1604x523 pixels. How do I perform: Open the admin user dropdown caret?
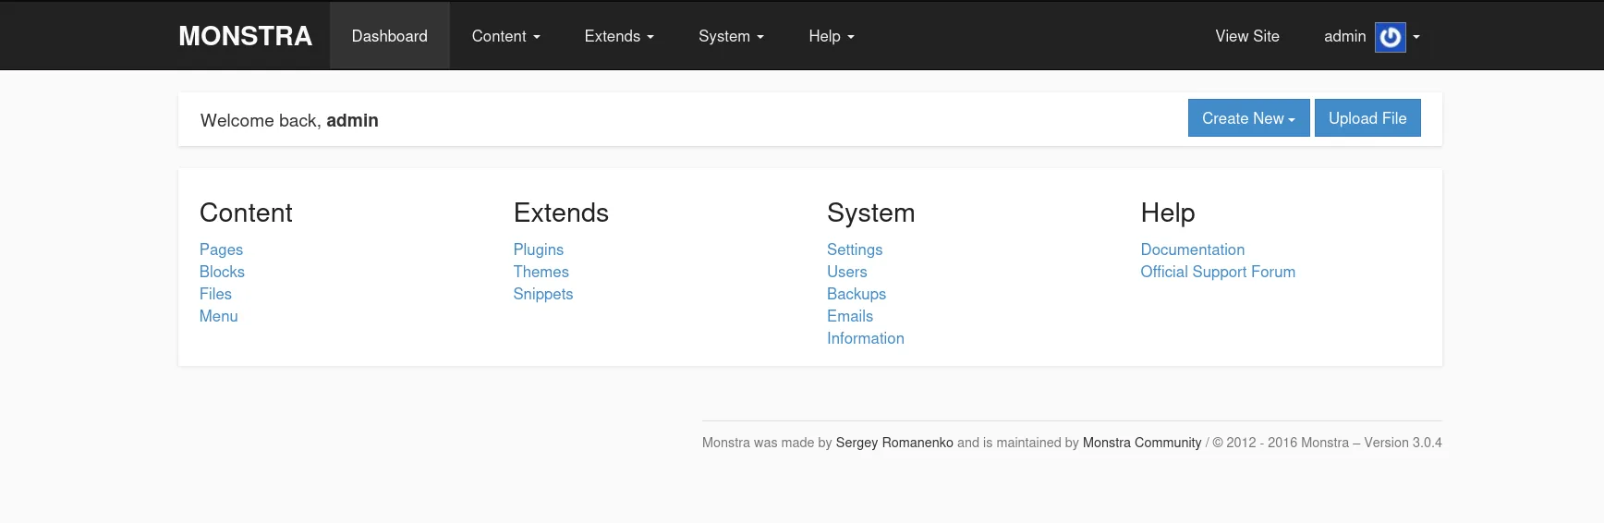[x=1416, y=37]
